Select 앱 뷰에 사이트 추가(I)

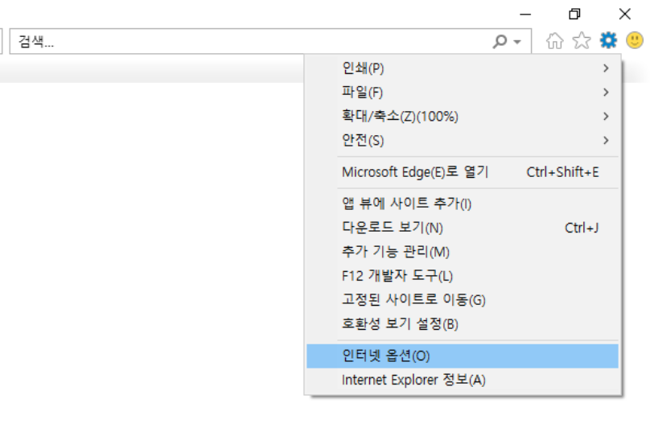point(463,204)
